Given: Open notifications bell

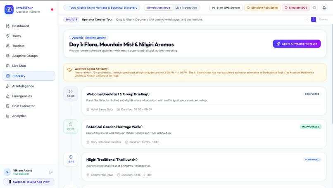Looking at the screenshot, I should [324, 8].
